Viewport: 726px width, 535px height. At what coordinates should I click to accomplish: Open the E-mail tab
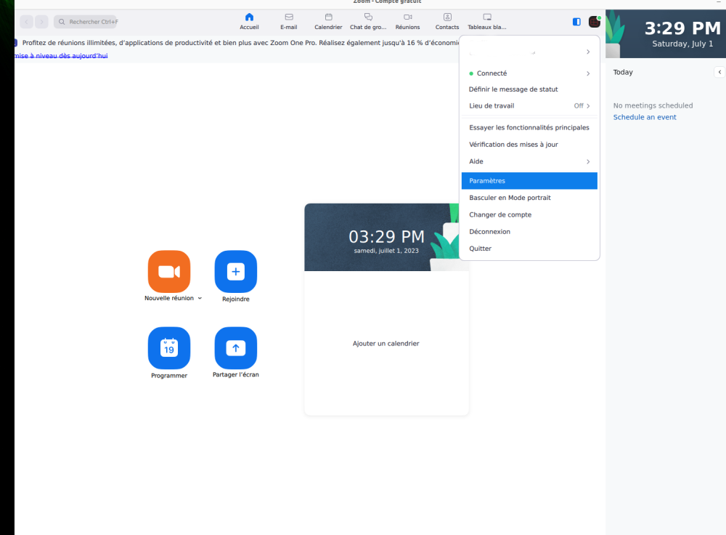point(289,21)
